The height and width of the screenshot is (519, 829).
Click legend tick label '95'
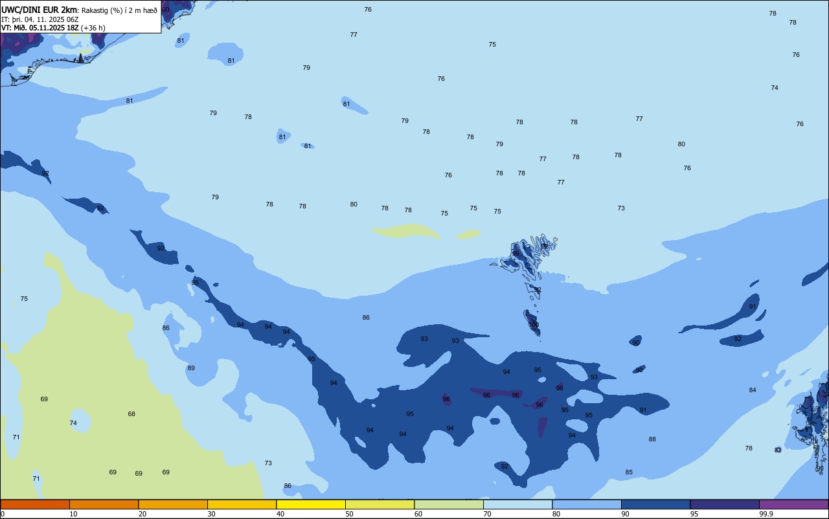[694, 514]
